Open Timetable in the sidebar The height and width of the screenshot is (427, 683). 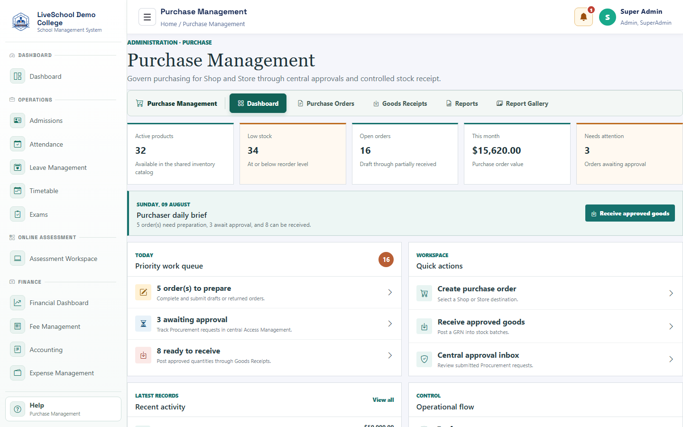pos(63,191)
